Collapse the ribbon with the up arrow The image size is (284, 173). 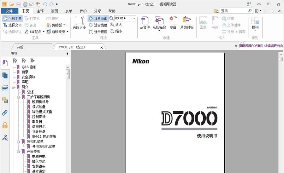280,11
